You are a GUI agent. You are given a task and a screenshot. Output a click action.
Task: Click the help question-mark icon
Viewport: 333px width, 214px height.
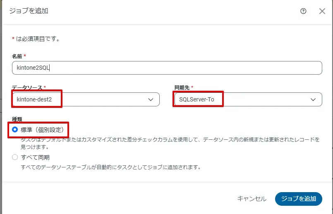click(x=303, y=11)
